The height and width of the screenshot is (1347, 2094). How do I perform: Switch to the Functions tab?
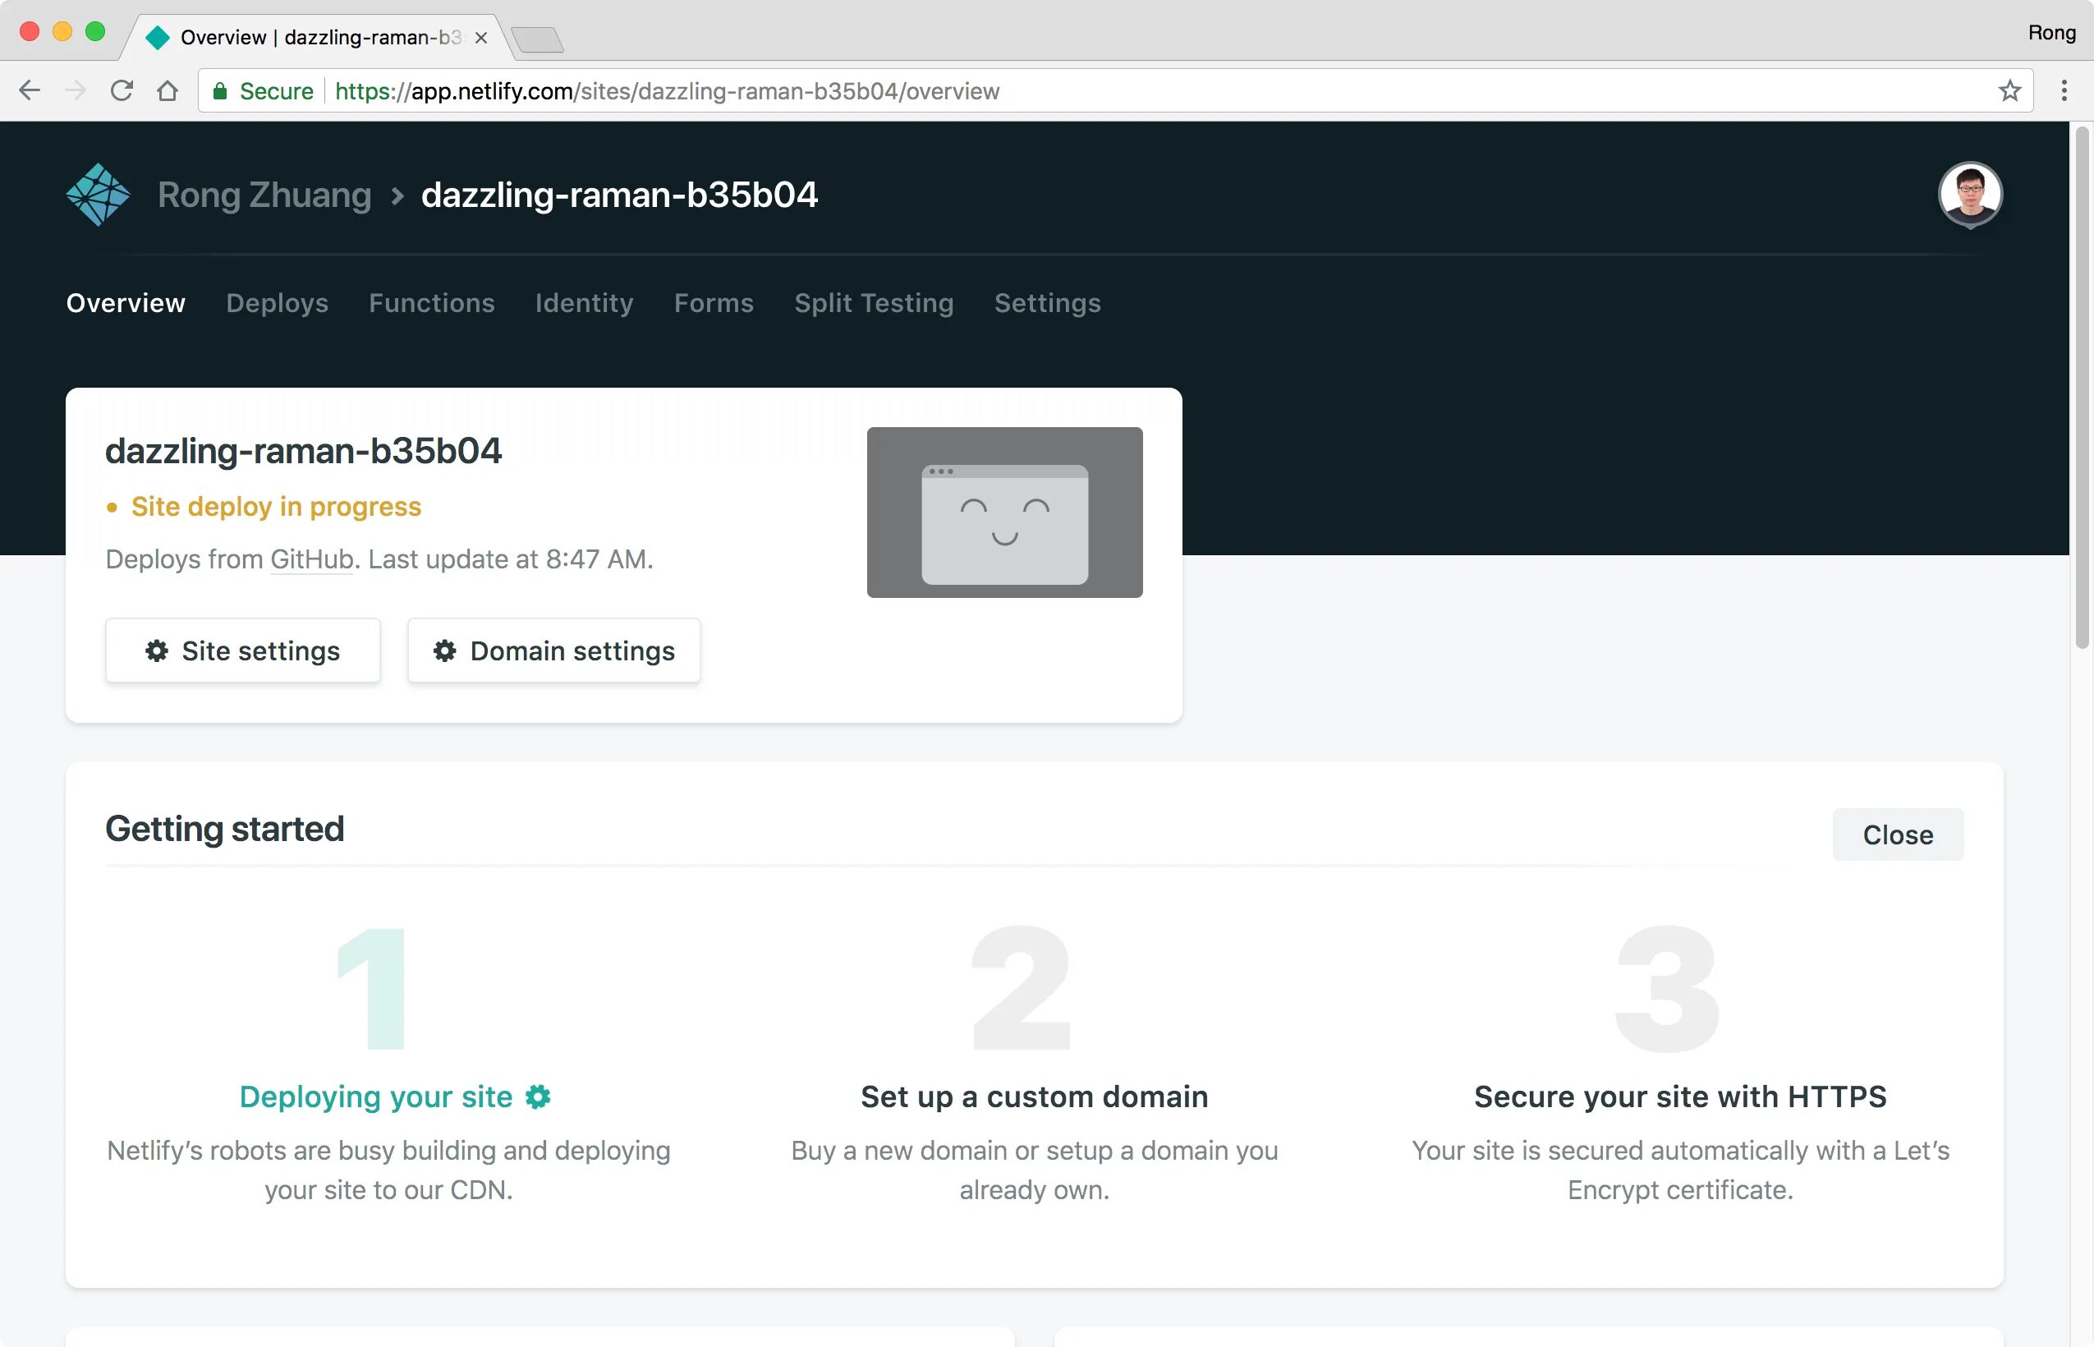pyautogui.click(x=431, y=302)
